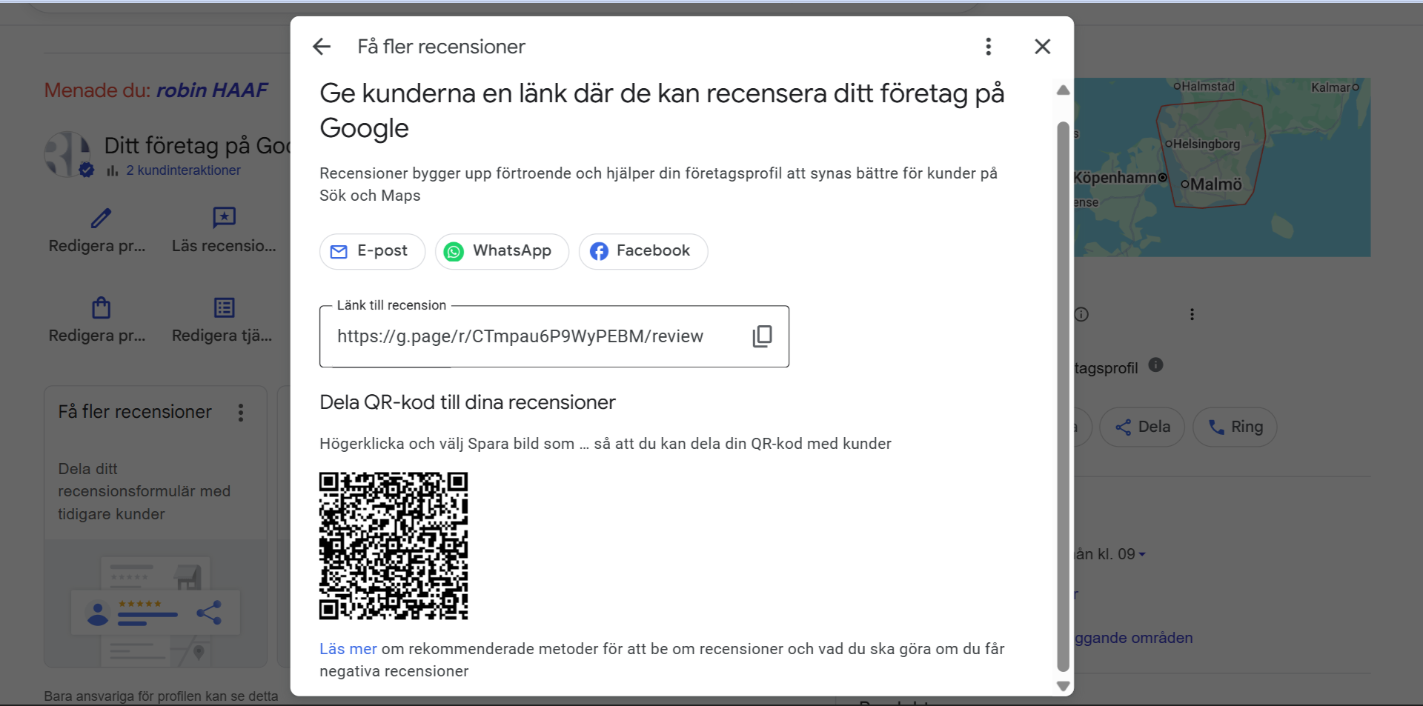Open the 2 kundinteraktioner link
This screenshot has width=1423, height=706.
click(x=183, y=170)
